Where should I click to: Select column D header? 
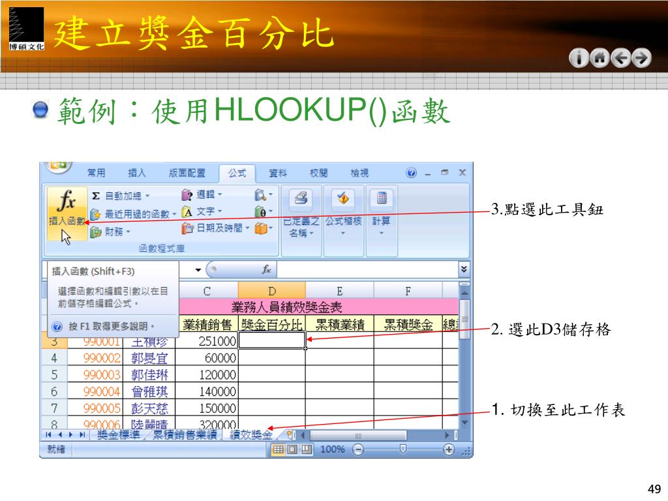pyautogui.click(x=272, y=291)
